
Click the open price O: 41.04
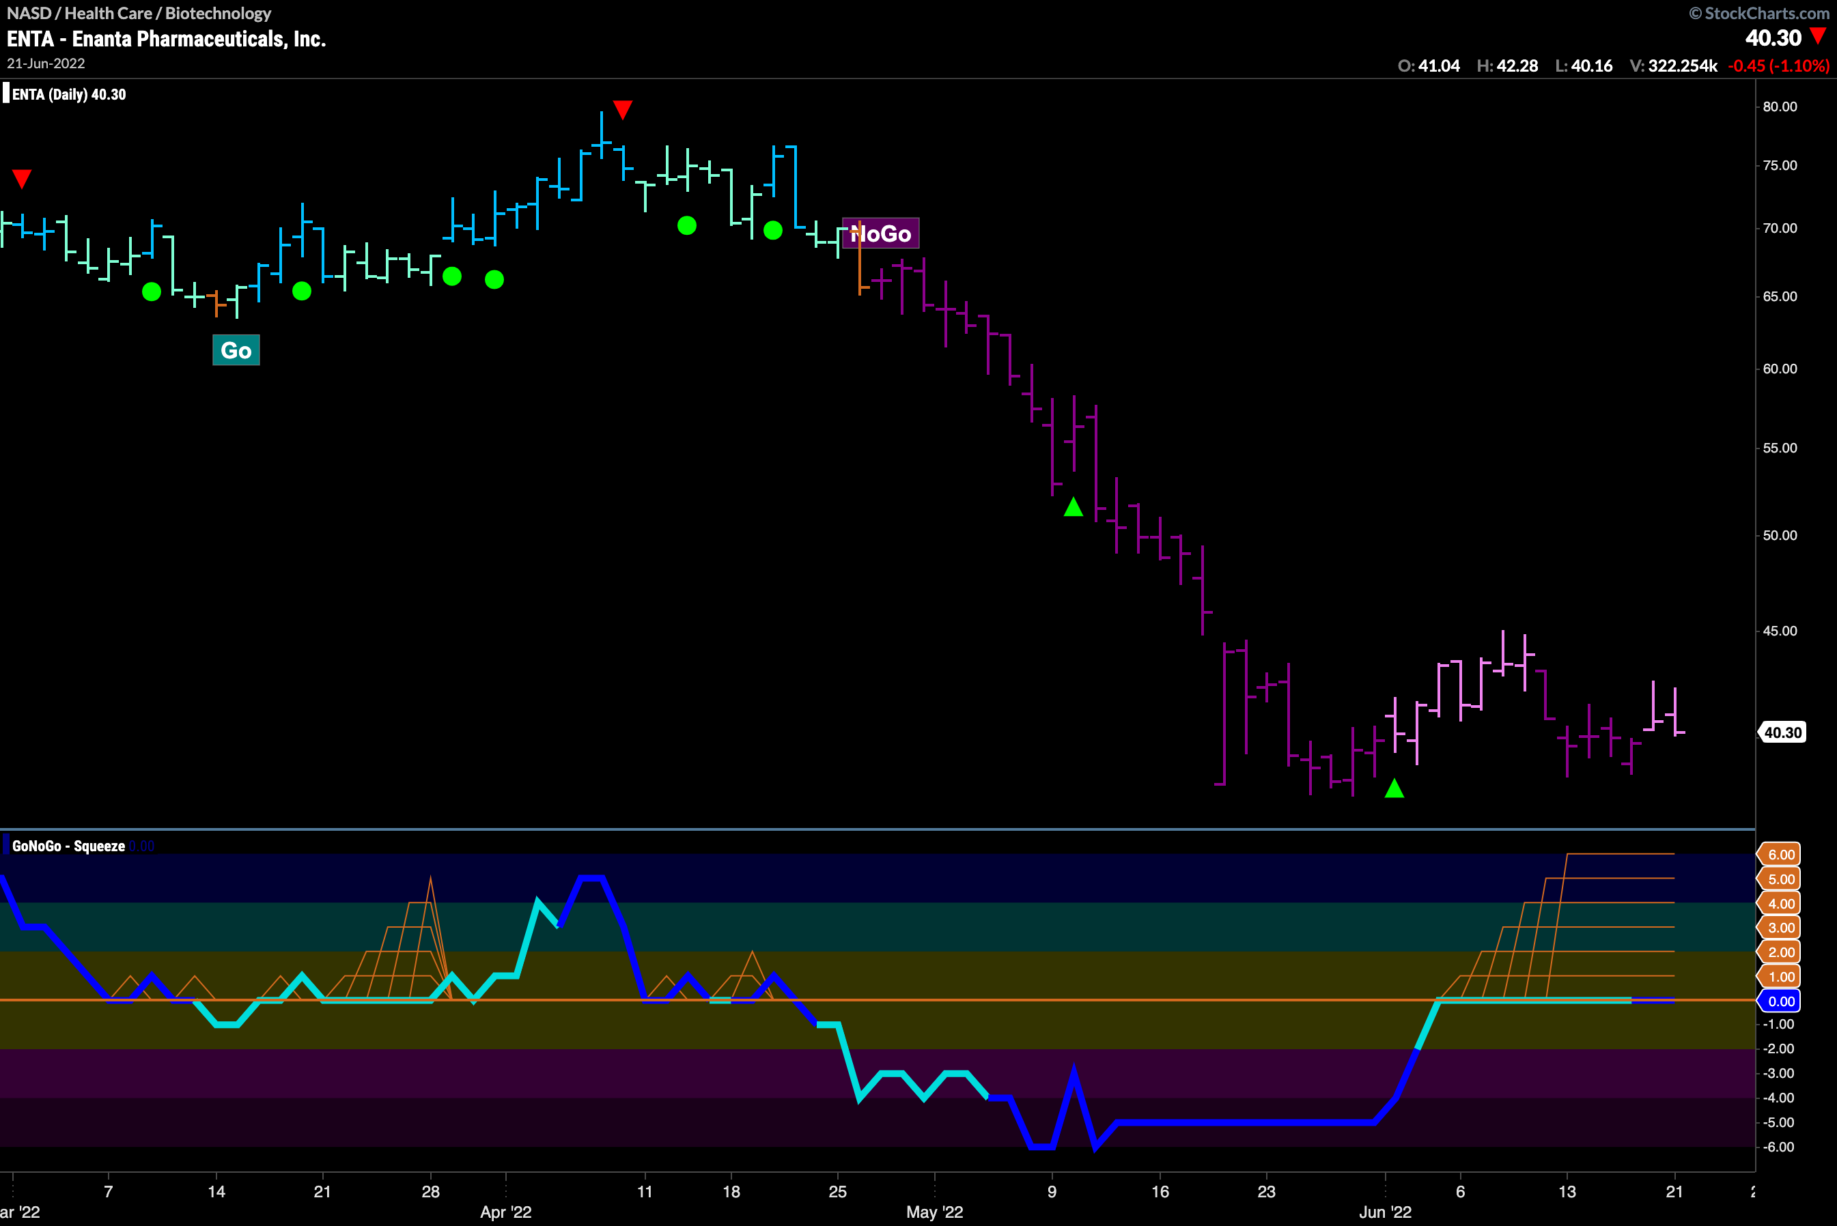click(x=1429, y=66)
